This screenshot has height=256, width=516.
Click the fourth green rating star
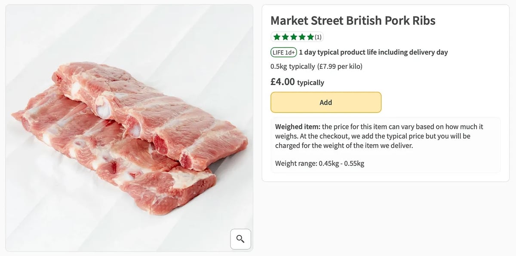pos(302,37)
